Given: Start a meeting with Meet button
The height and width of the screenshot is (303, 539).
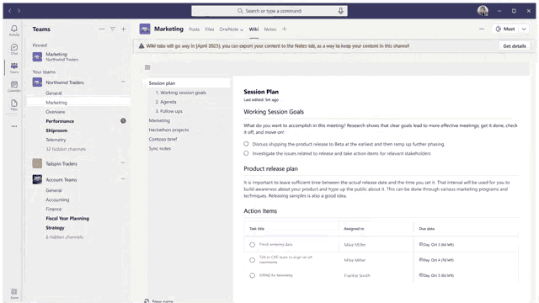Looking at the screenshot, I should pos(505,29).
